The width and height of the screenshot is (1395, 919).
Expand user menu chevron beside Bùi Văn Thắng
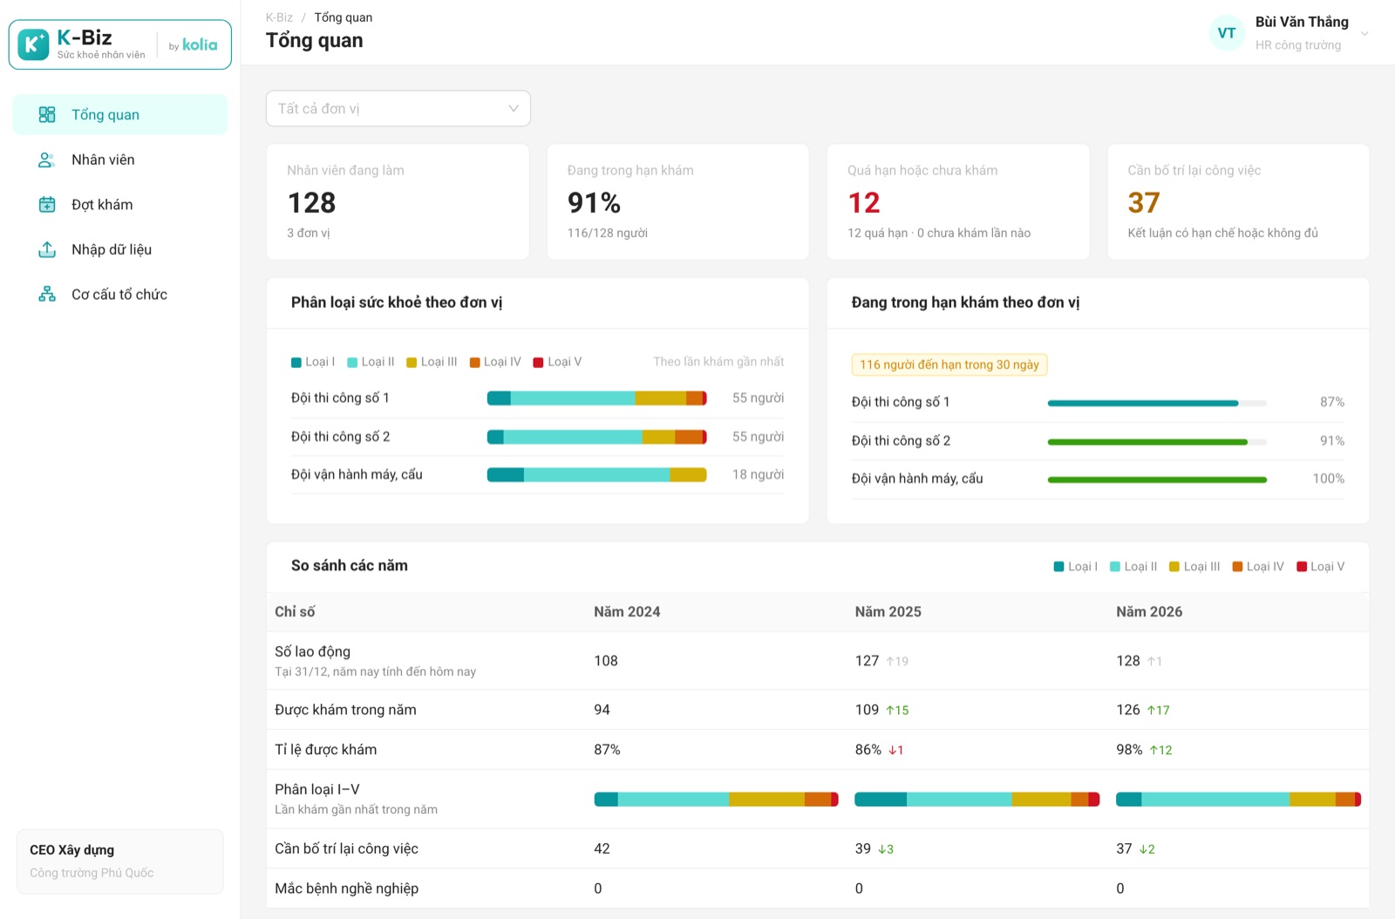(x=1364, y=34)
